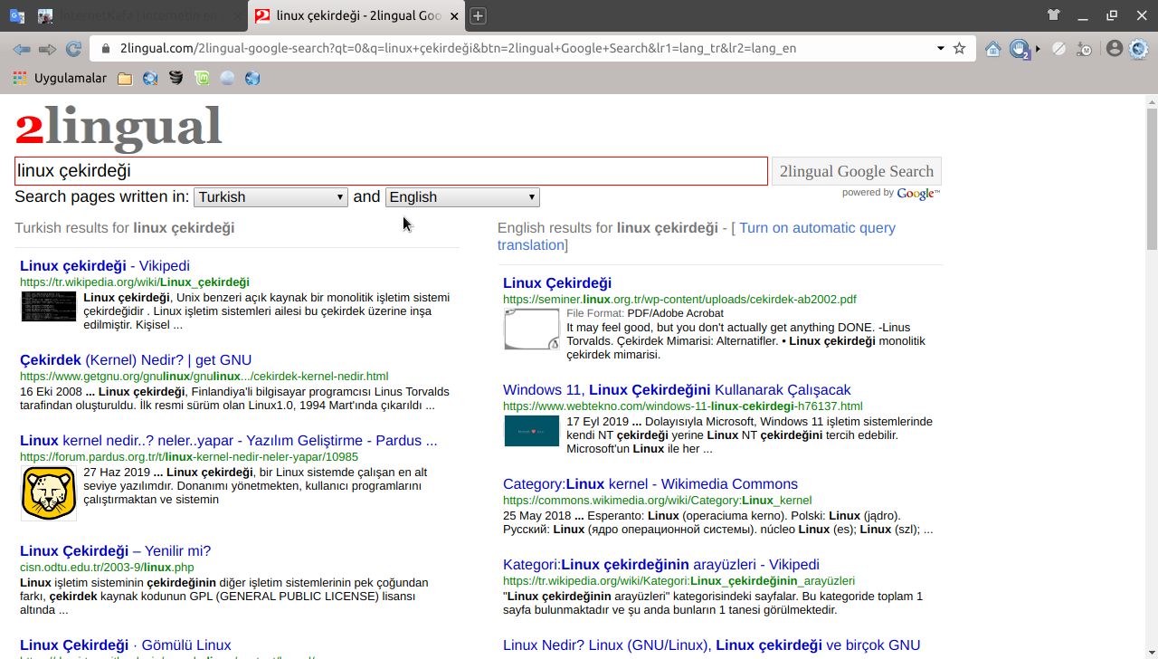Open the Uygulamalar apps grid shortcut
Screen dimensions: 1158x659
point(60,78)
